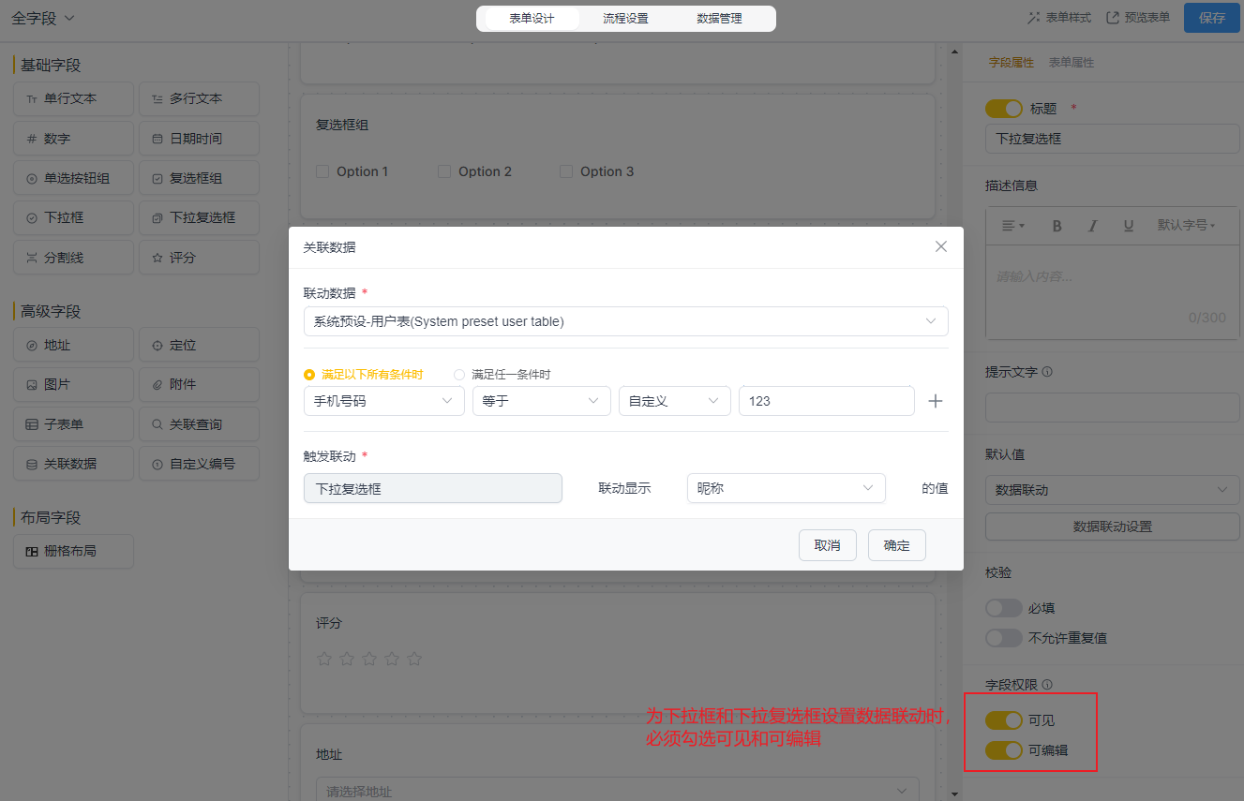The image size is (1244, 801).
Task: Open the 等于 operator dropdown
Action: [542, 401]
